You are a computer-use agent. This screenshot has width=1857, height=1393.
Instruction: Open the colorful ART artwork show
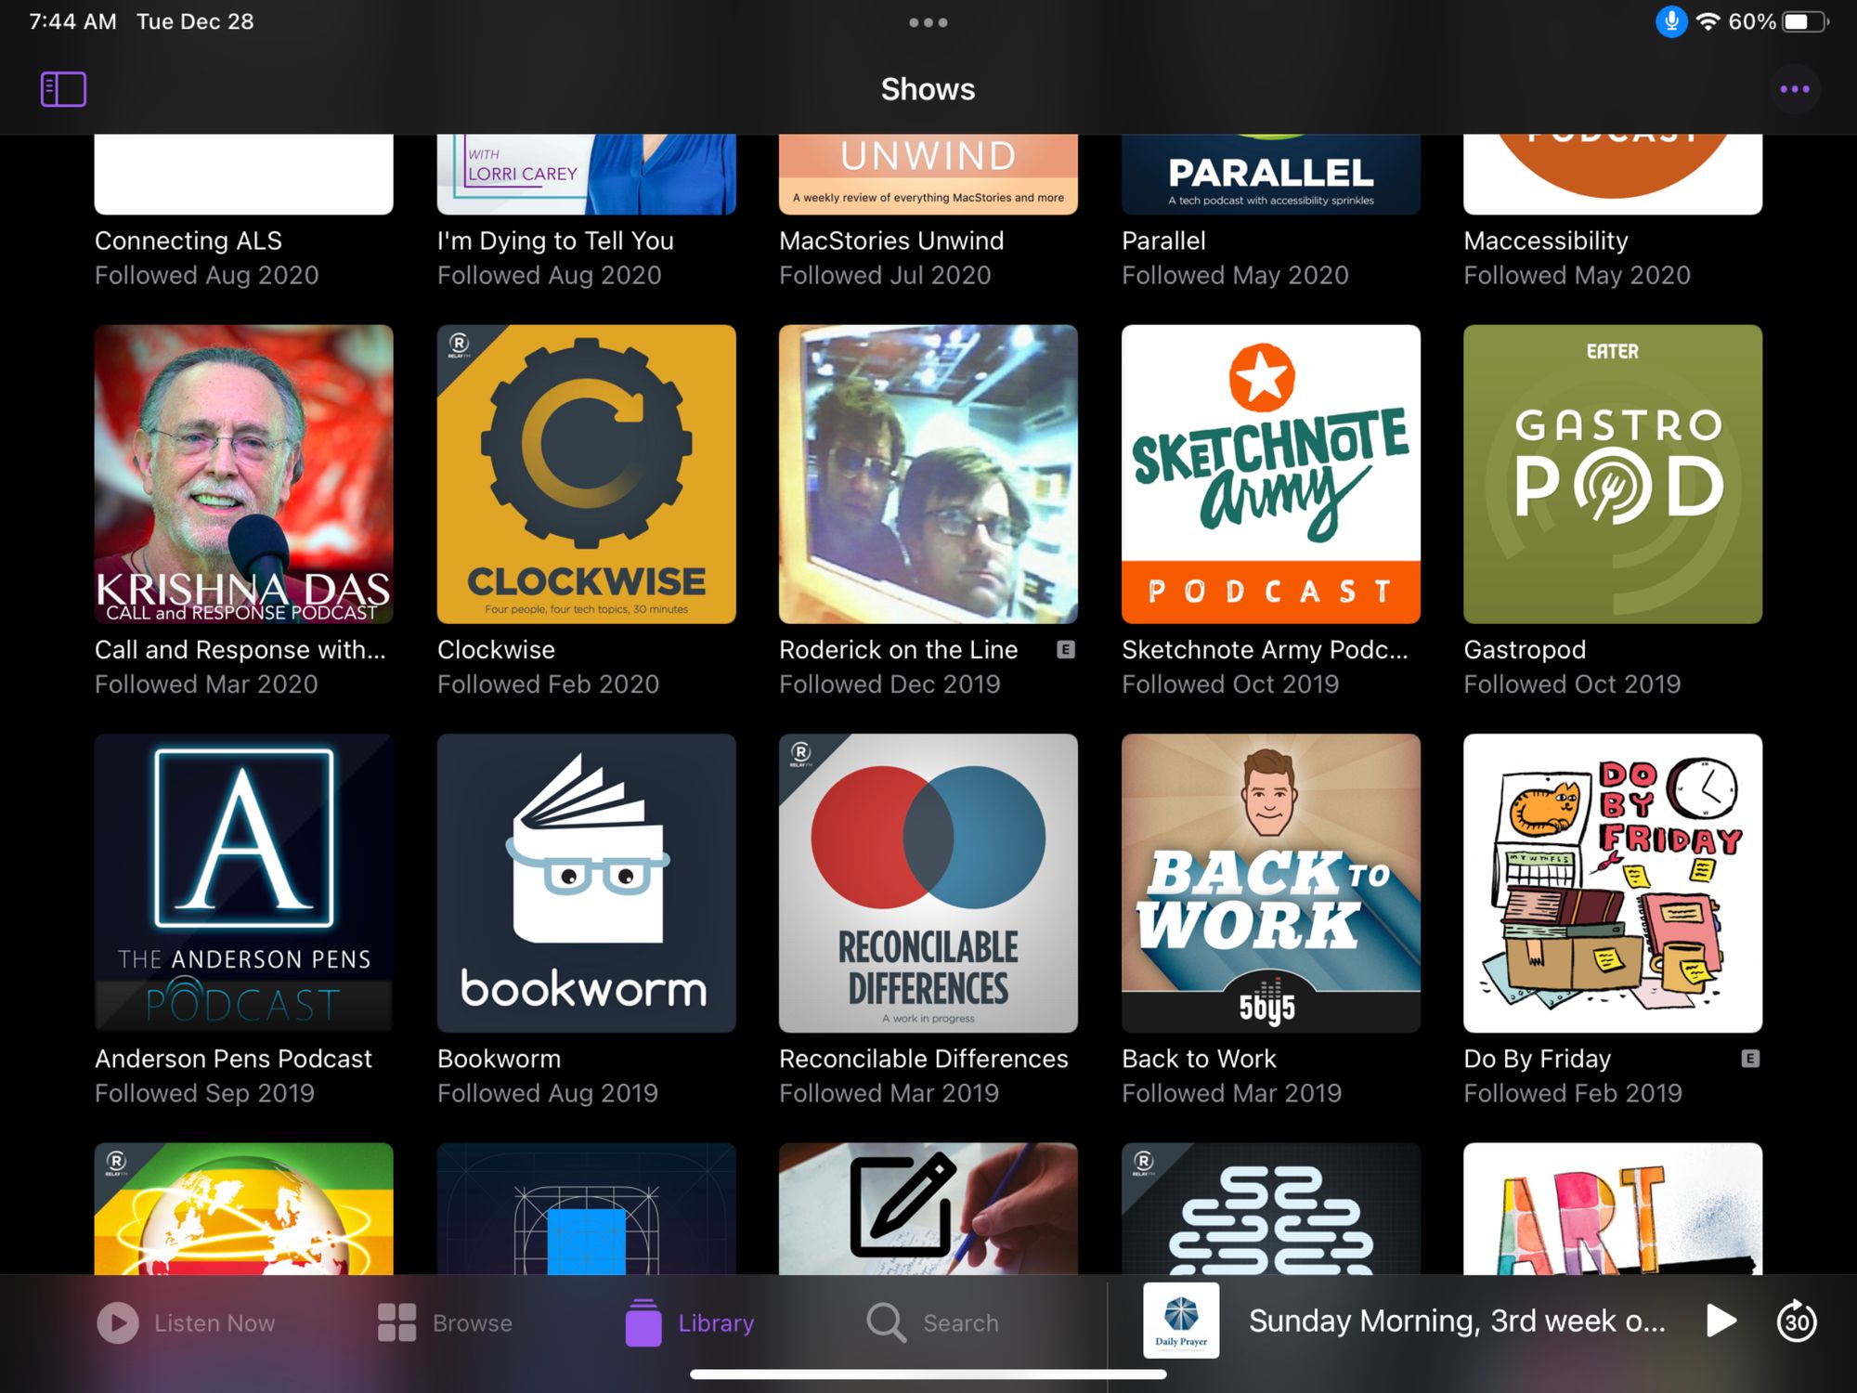[1613, 1208]
